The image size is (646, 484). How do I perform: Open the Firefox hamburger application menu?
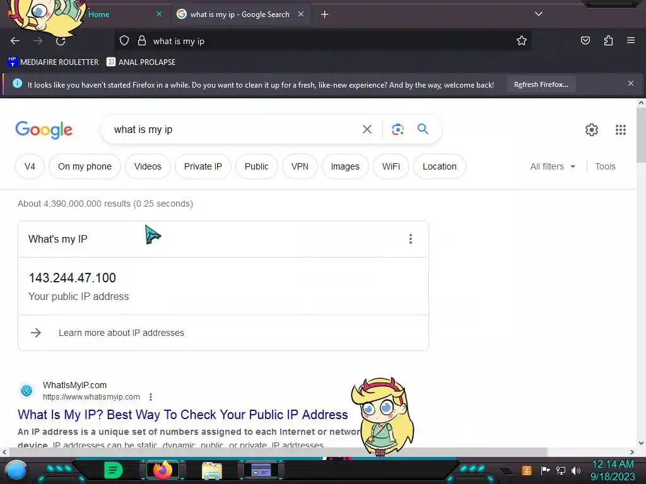pos(631,40)
